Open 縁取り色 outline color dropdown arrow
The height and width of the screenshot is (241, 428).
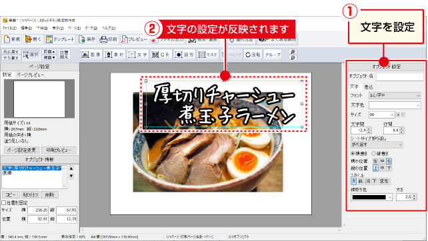390,197
